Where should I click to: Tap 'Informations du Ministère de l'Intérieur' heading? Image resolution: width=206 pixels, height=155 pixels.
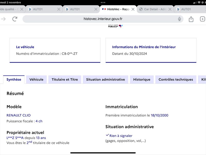pos(144,47)
